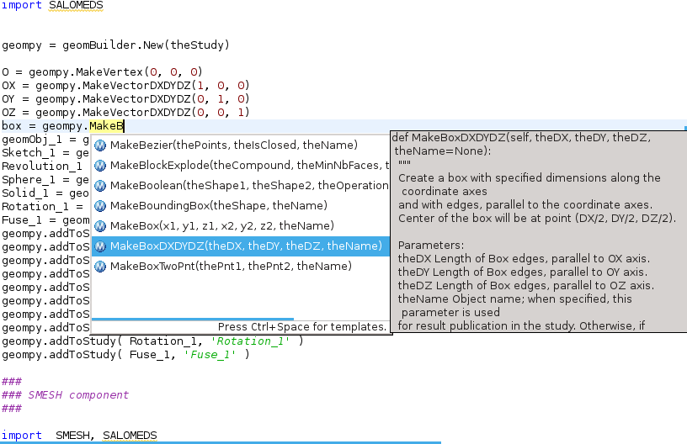Viewport: 687px width, 444px height.
Task: Select highlighted MakeBoxDXDYDZ completion
Action: [x=241, y=246]
